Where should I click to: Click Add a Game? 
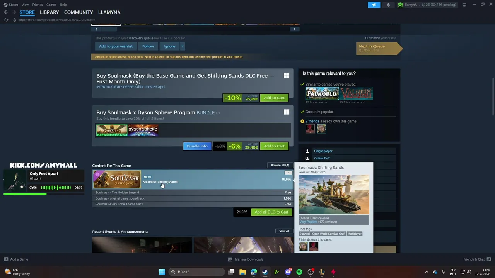tap(16, 259)
